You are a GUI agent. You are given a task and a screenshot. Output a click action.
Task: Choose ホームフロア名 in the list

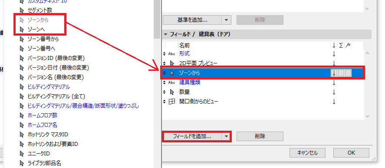pyautogui.click(x=43, y=125)
